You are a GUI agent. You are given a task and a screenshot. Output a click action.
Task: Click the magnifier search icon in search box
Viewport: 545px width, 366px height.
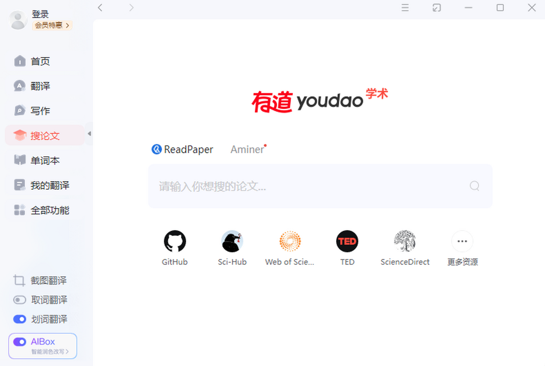pyautogui.click(x=474, y=186)
